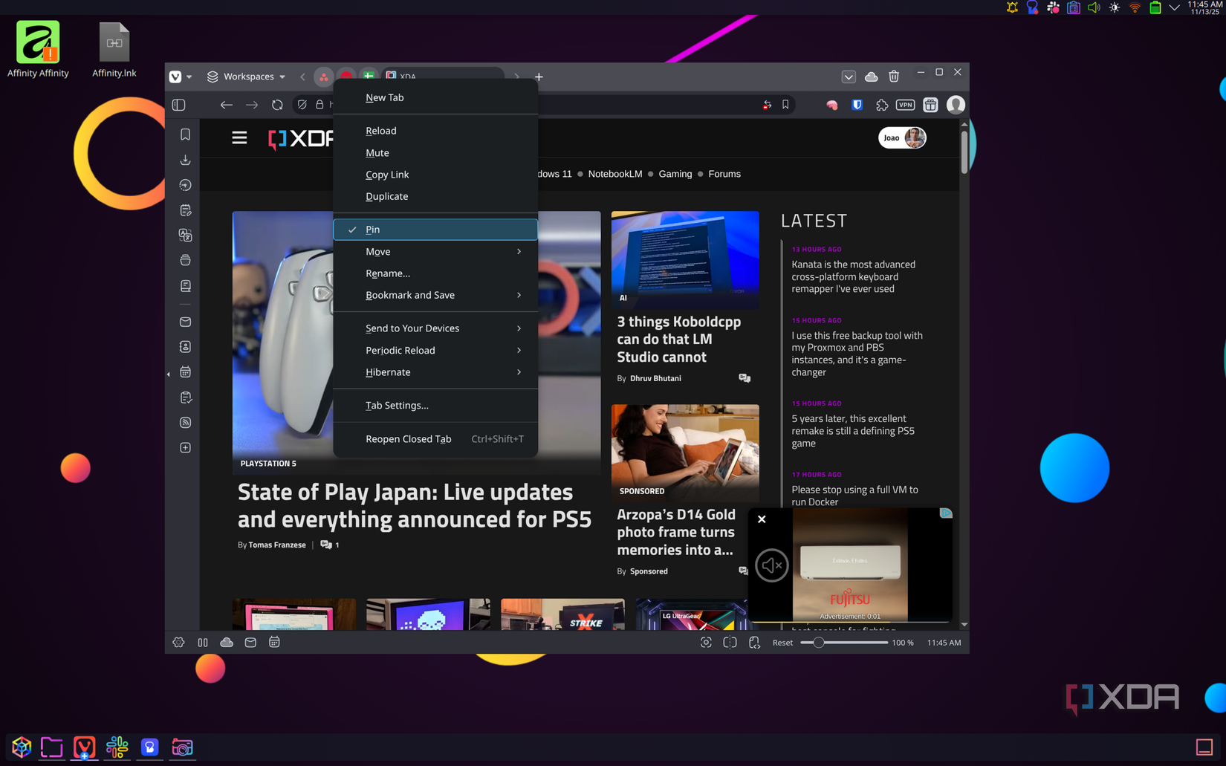This screenshot has height=766, width=1226.
Task: Open the Workspaces dropdown
Action: click(247, 77)
